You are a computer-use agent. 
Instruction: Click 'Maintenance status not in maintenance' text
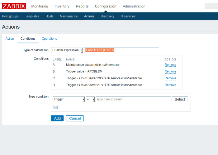point(93,65)
